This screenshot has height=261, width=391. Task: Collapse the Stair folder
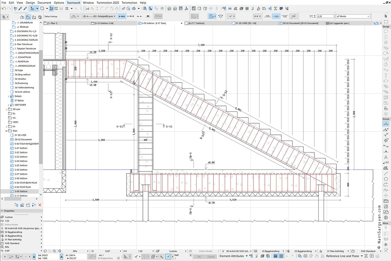coord(6,131)
